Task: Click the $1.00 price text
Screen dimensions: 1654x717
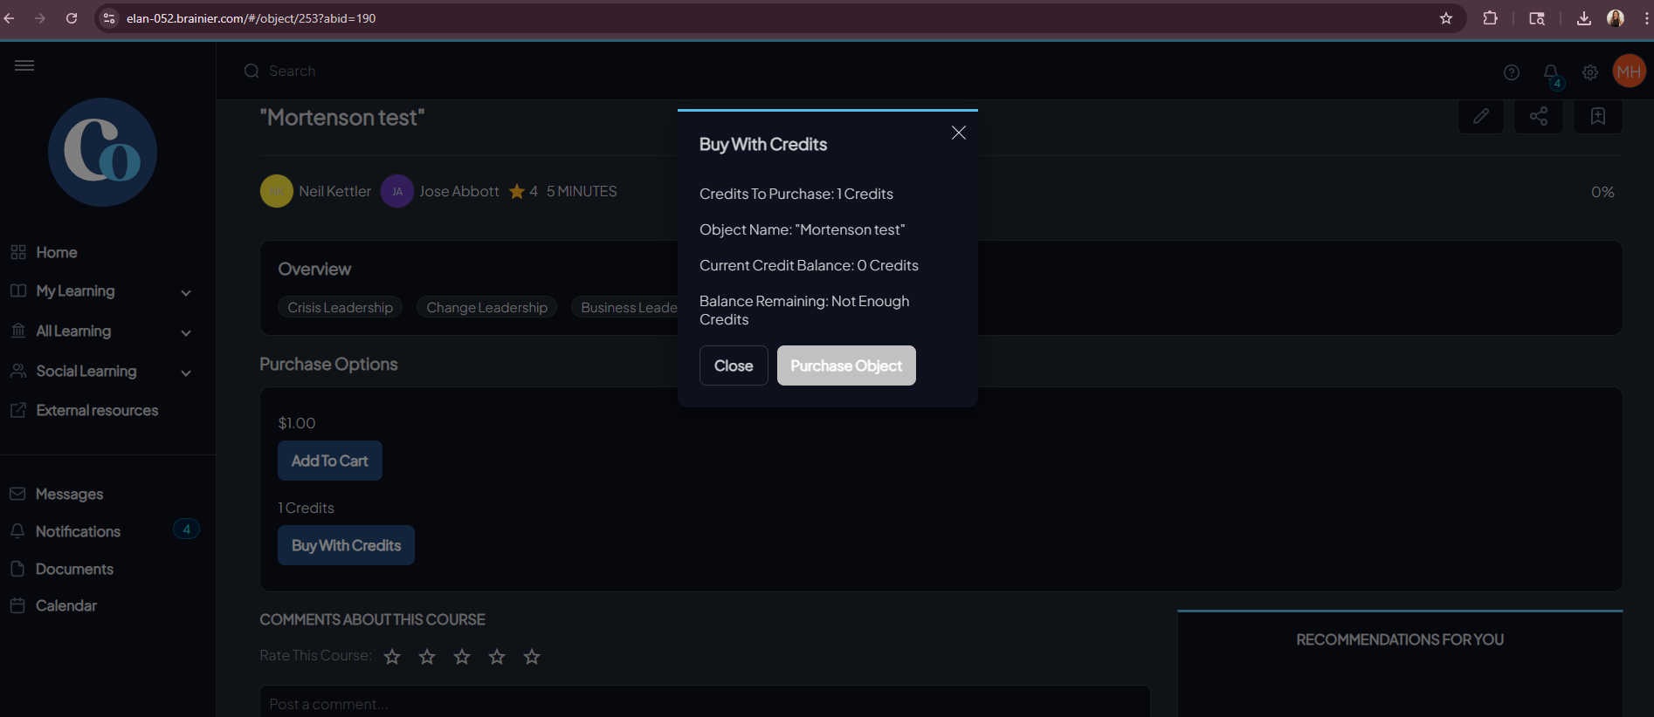Action: click(x=297, y=423)
